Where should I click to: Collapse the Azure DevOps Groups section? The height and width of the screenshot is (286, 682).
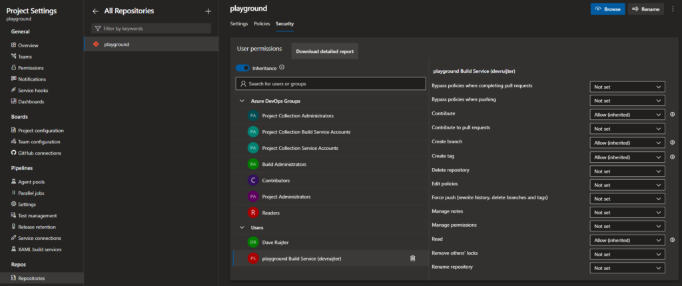pos(241,101)
